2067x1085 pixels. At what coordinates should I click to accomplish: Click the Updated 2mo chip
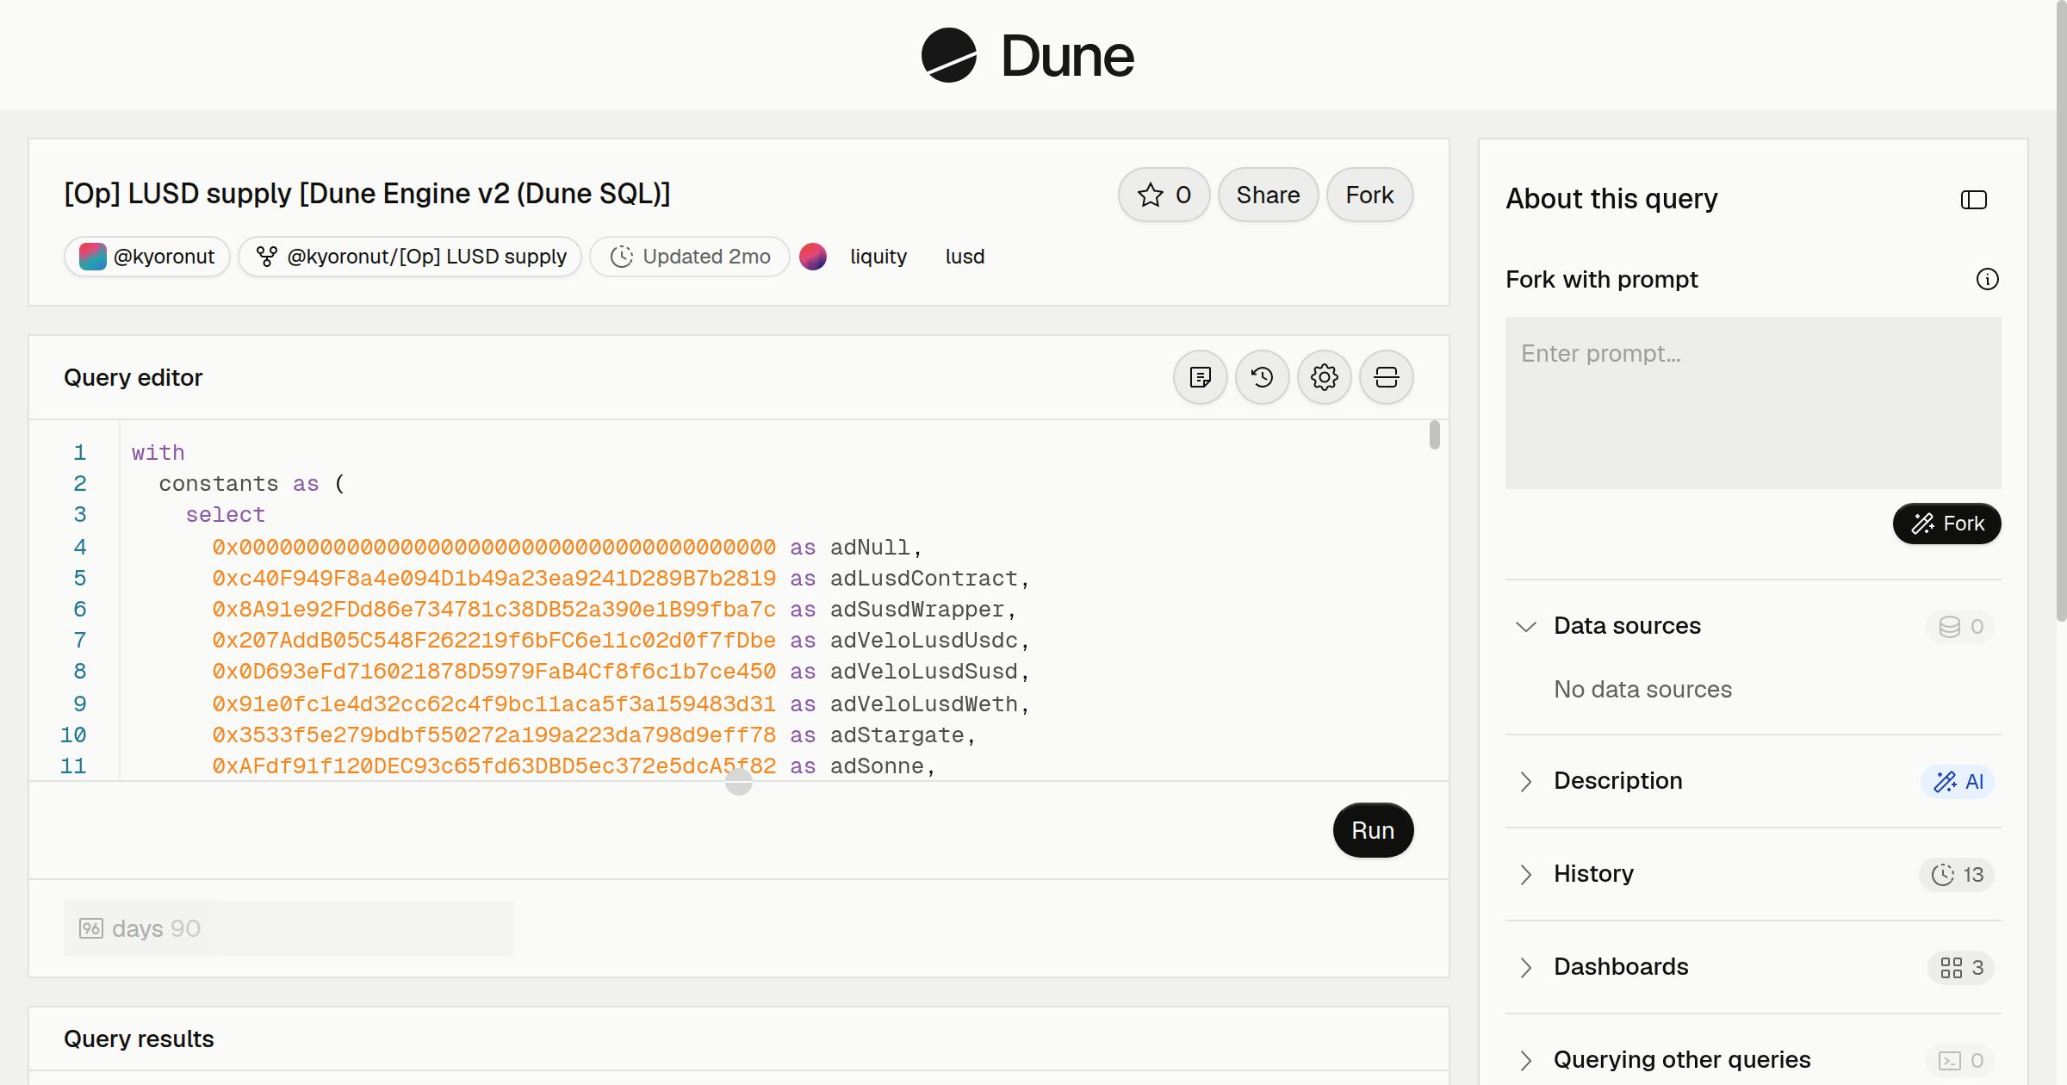pos(689,257)
